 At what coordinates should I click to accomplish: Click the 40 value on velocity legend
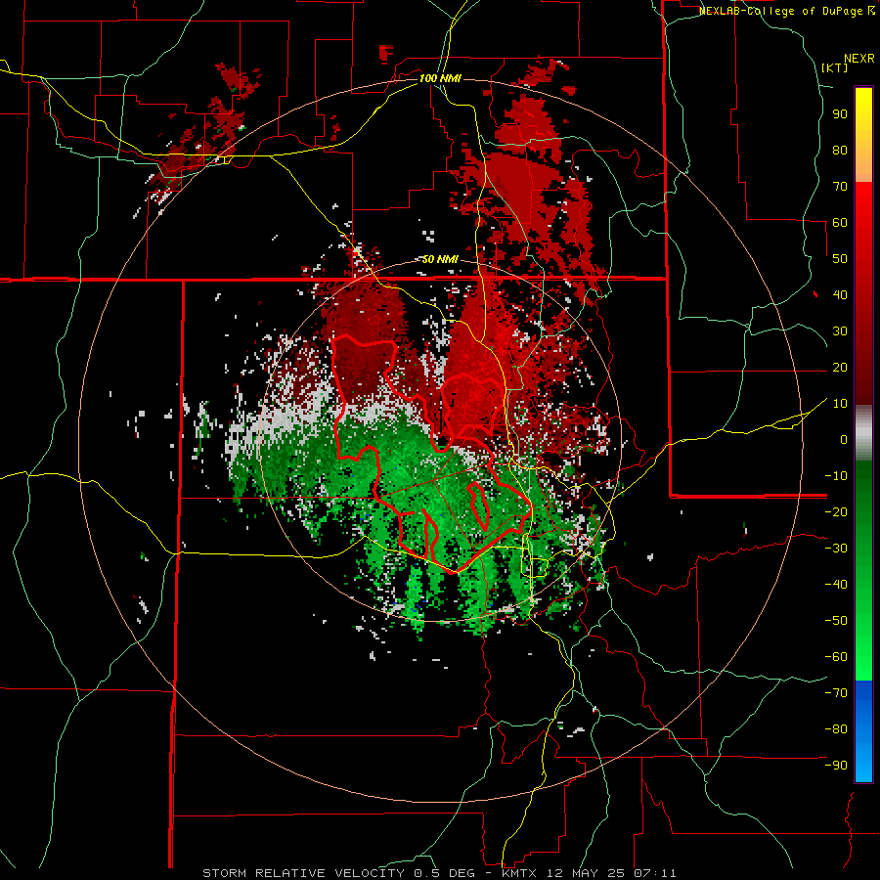click(x=840, y=294)
